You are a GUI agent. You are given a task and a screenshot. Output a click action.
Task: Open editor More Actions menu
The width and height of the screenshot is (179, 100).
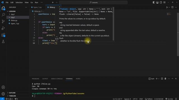(176, 7)
